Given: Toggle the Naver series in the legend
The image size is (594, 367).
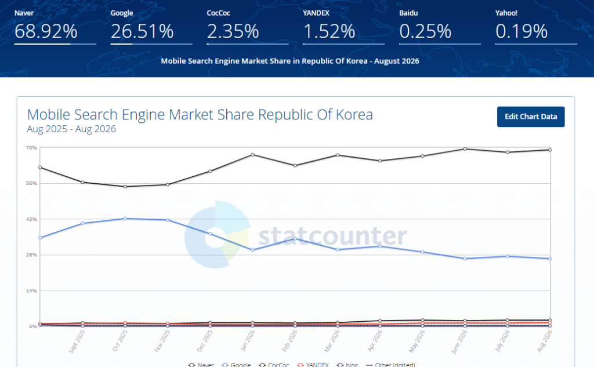Looking at the screenshot, I should pos(201,364).
